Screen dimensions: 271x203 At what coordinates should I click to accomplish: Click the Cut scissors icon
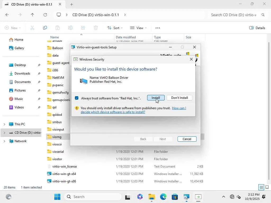[32, 28]
